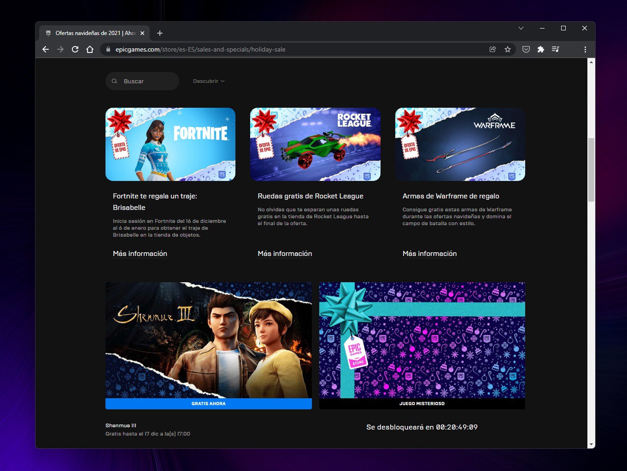
Task: Click Gratis hasta el 17 dic text
Action: point(147,434)
